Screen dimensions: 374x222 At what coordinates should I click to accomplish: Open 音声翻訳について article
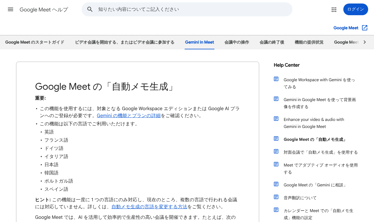point(300,198)
